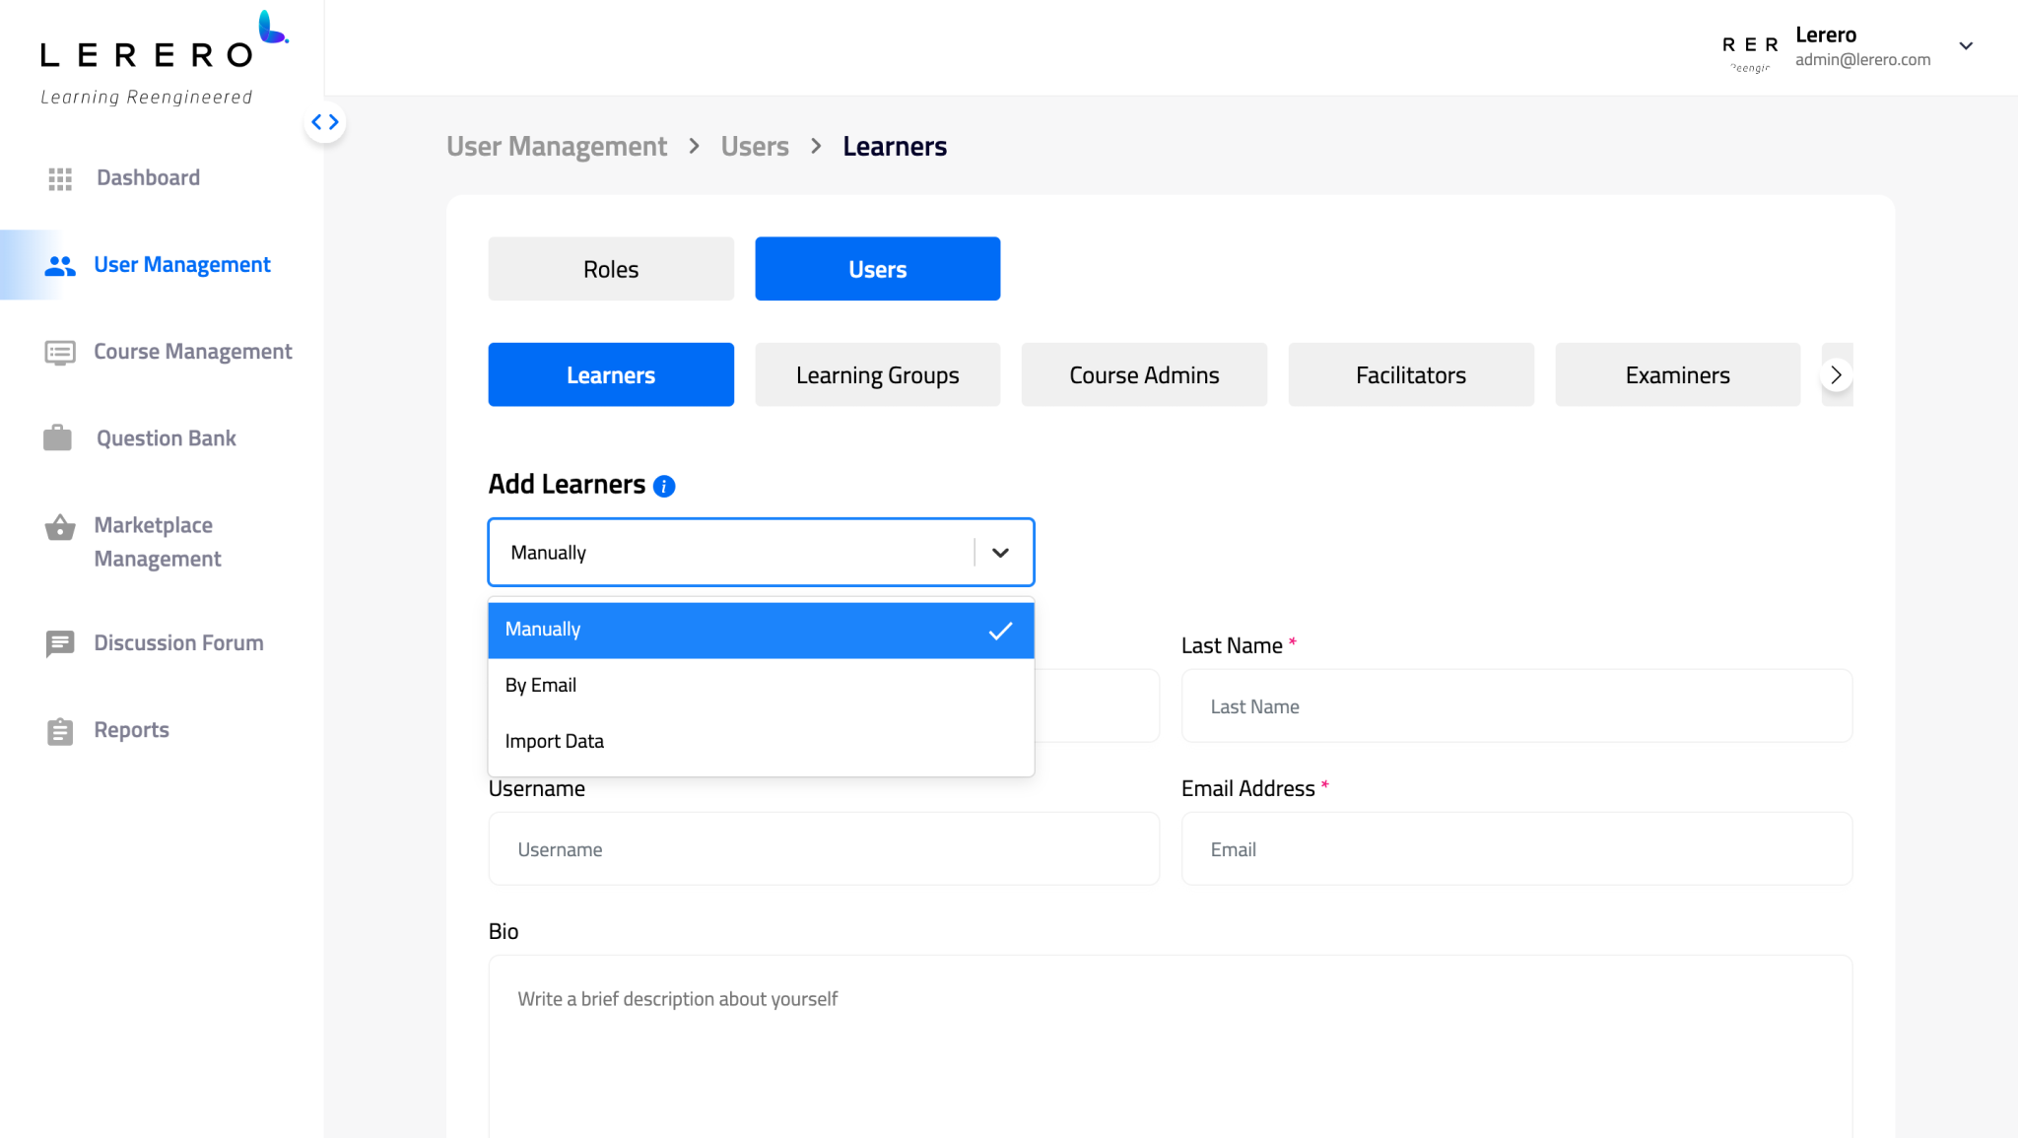This screenshot has height=1138, width=2018.
Task: Click the Bio description text area
Action: coord(1171,1046)
